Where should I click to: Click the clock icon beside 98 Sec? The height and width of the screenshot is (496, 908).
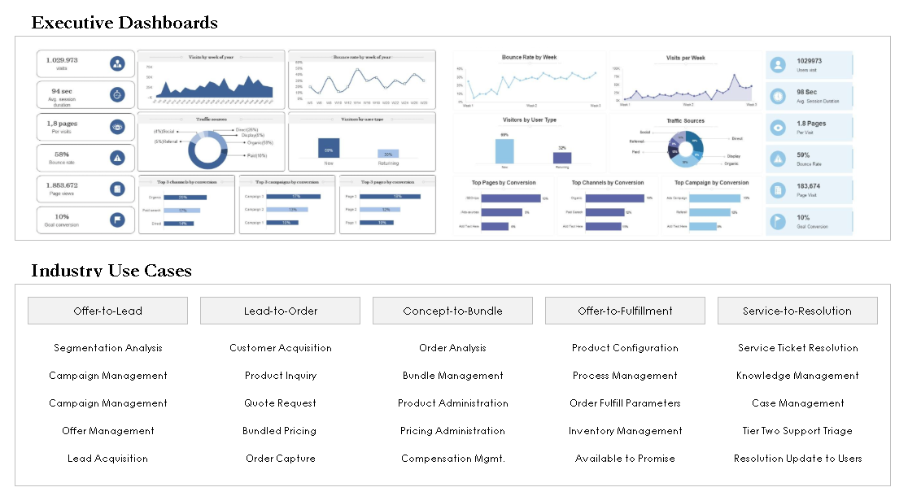pyautogui.click(x=779, y=96)
